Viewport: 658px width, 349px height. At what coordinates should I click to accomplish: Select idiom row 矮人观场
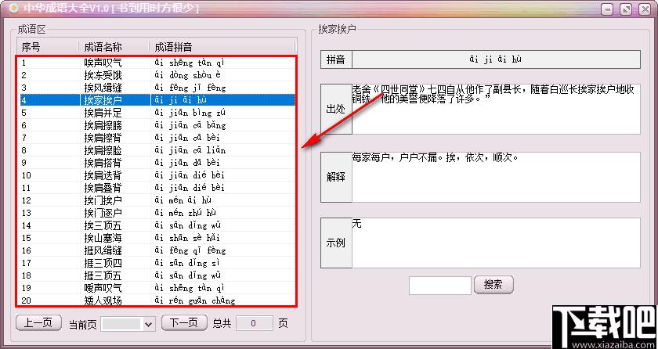157,300
